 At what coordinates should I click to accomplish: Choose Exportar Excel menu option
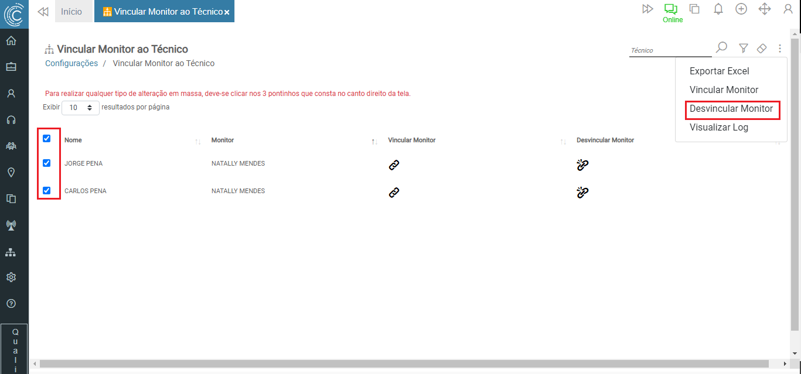719,71
